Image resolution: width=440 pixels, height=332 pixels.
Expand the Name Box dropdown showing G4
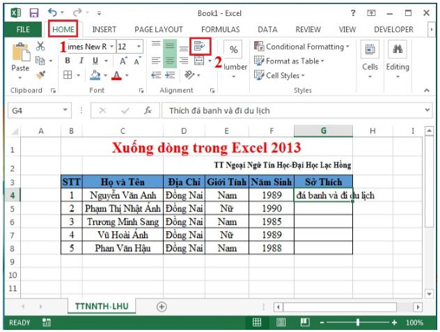click(x=66, y=111)
